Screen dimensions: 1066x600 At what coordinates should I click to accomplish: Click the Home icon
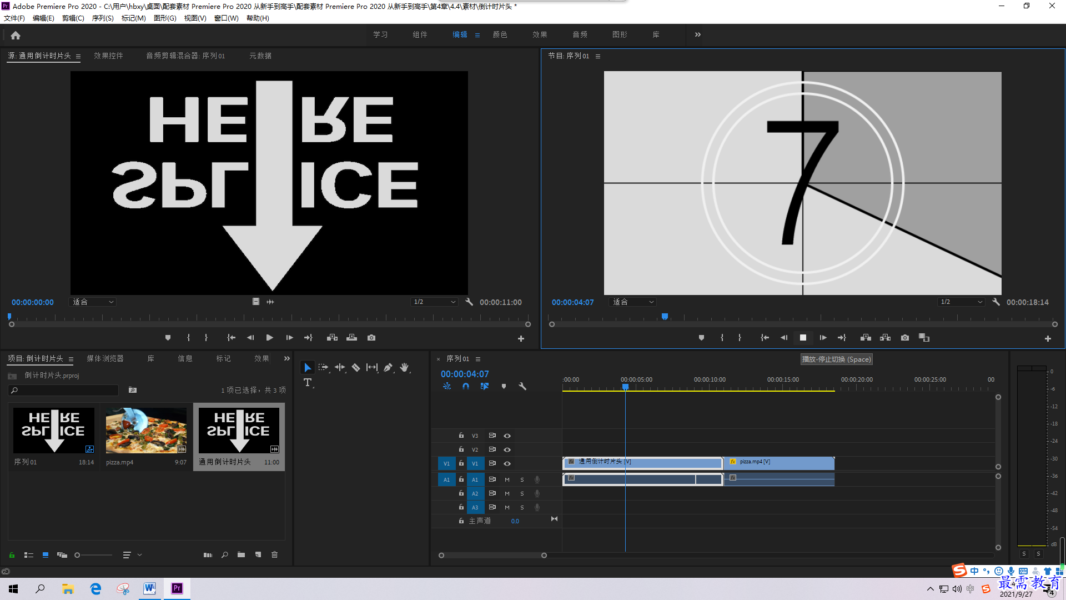[x=16, y=36]
